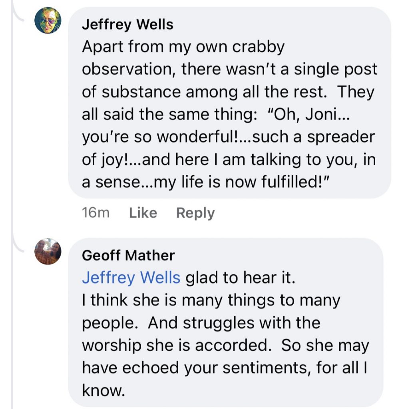This screenshot has width=404, height=409.
Task: Reply to Jeffrey Wells' comment
Action: pos(195,213)
